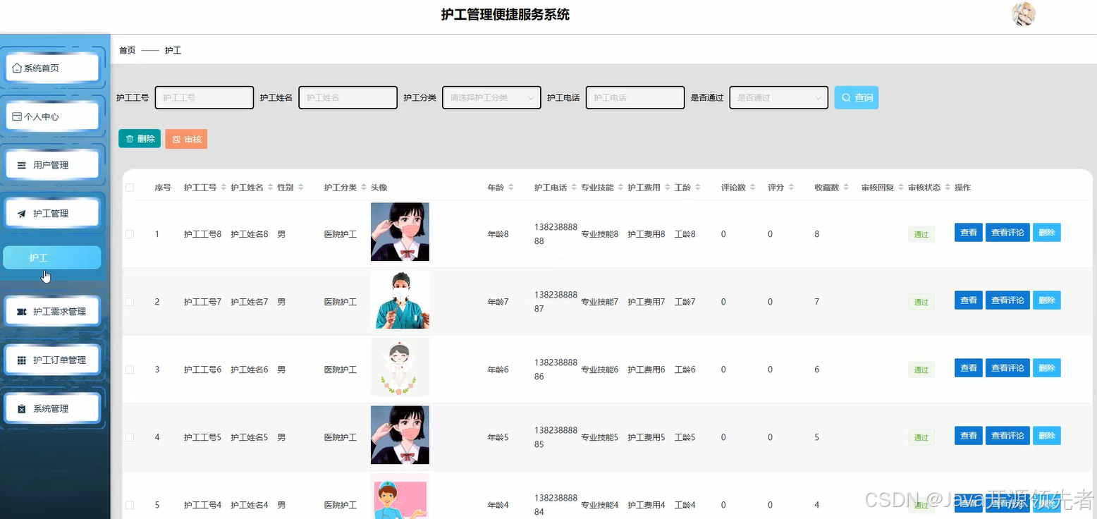Screen dimensions: 1097x519
Task: Click the 护工工号 search input field
Action: (204, 98)
